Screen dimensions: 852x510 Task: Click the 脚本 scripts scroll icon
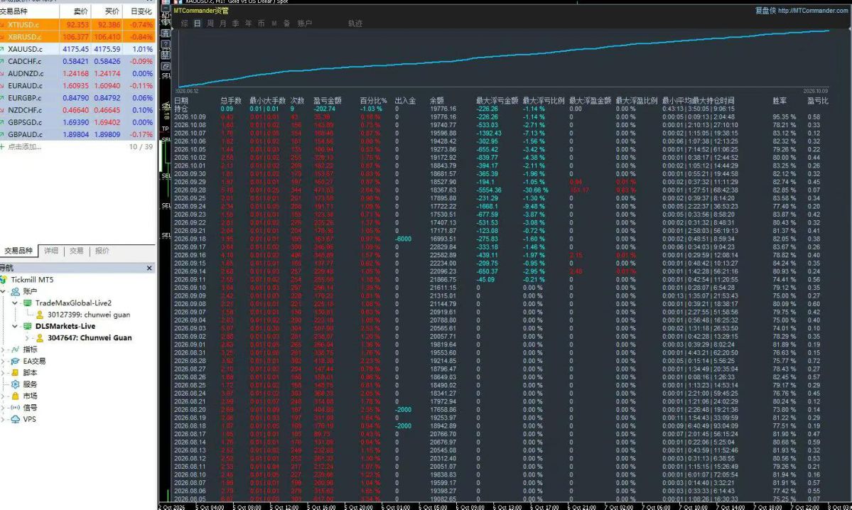click(15, 373)
